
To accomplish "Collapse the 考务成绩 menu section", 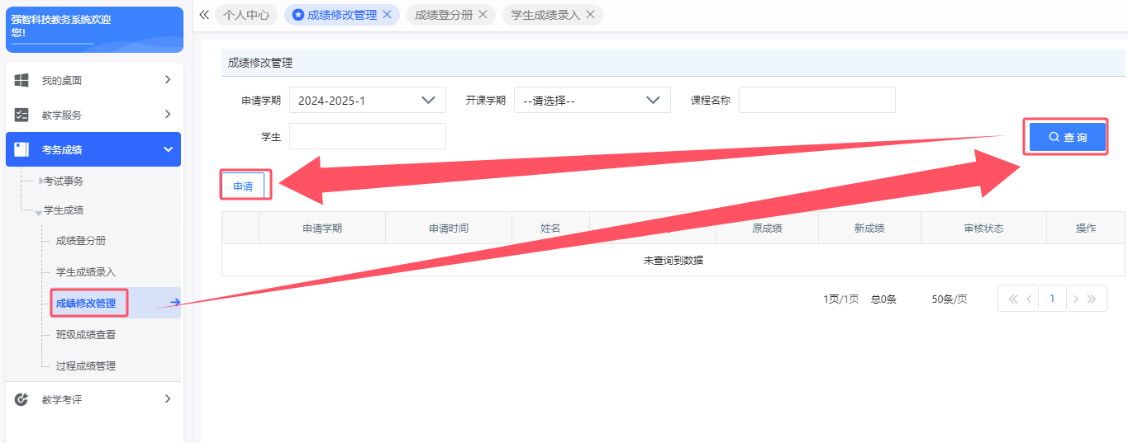I will coord(168,149).
